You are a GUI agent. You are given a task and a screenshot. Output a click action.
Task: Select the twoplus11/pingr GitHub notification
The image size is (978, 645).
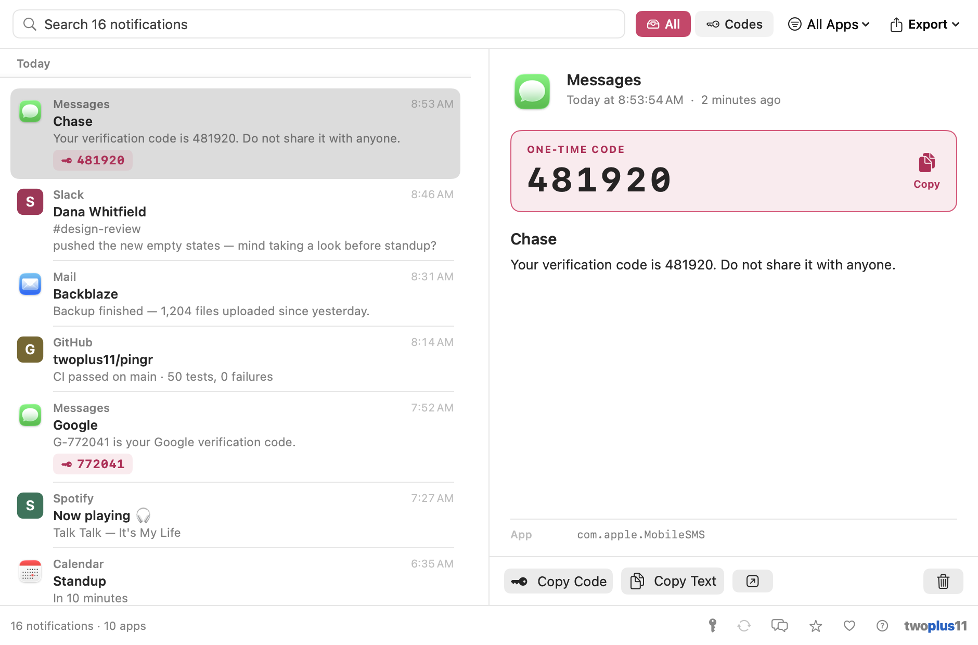point(235,359)
